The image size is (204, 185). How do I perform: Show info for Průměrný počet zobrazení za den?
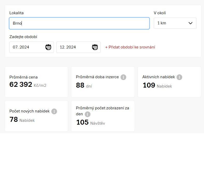coord(88,114)
